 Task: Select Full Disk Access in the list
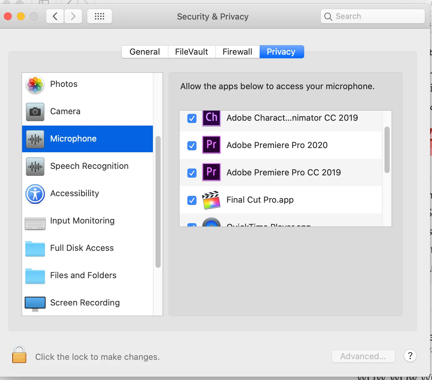click(88, 248)
